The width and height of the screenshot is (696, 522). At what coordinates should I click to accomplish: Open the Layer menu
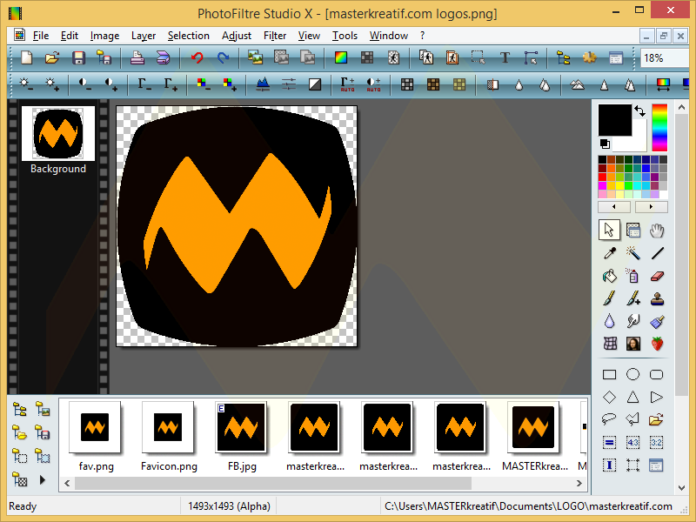tap(144, 36)
